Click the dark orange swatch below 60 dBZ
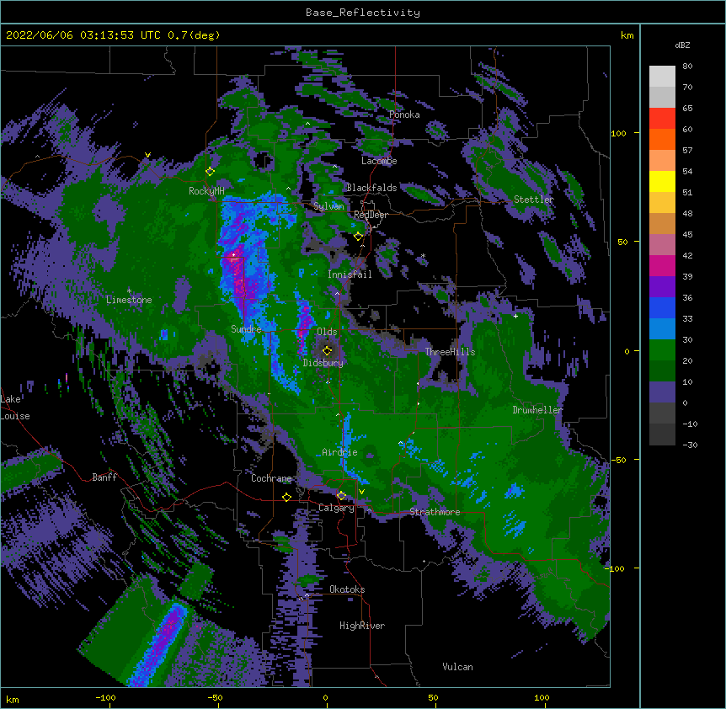 tap(662, 139)
